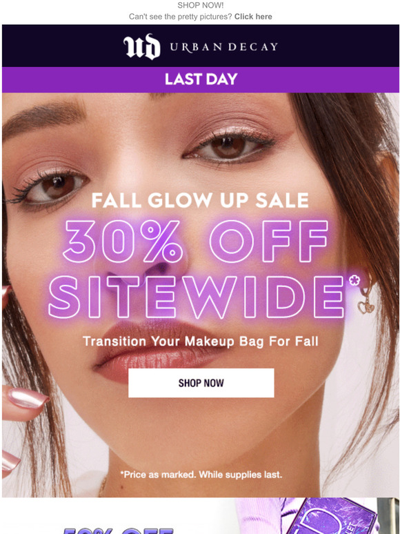Click the UD monogram logo icon
Viewport: 400px width, 534px height.
point(141,47)
